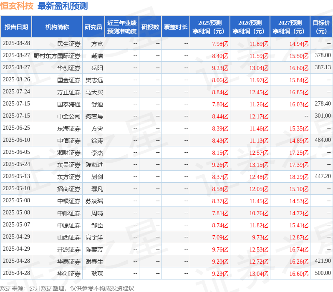Select the 2027预测净利润 column header
Image resolution: width=333 pixels, height=292 pixels.
290,27
